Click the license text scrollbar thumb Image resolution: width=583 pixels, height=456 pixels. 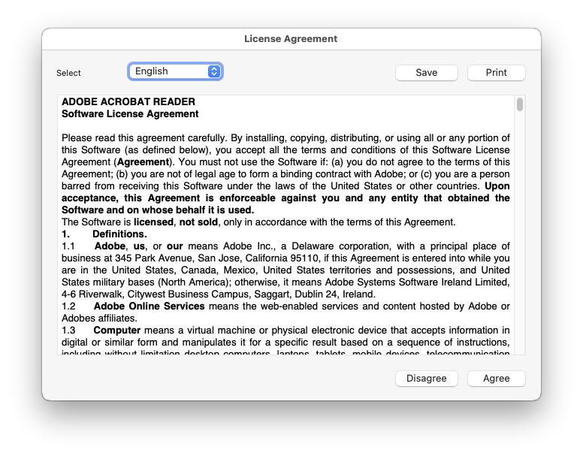519,104
